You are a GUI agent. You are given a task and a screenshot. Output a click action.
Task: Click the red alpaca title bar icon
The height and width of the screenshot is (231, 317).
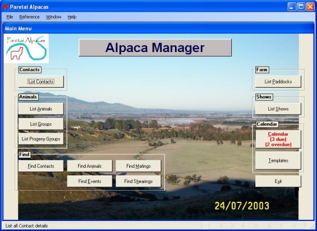pyautogui.click(x=5, y=6)
